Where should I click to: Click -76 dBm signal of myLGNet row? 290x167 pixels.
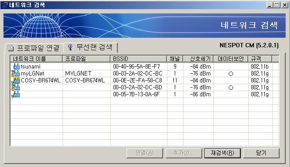tap(200, 73)
